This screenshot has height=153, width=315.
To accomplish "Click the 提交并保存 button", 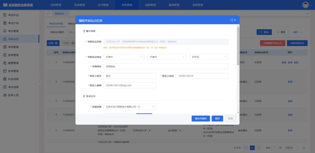I will click(201, 118).
